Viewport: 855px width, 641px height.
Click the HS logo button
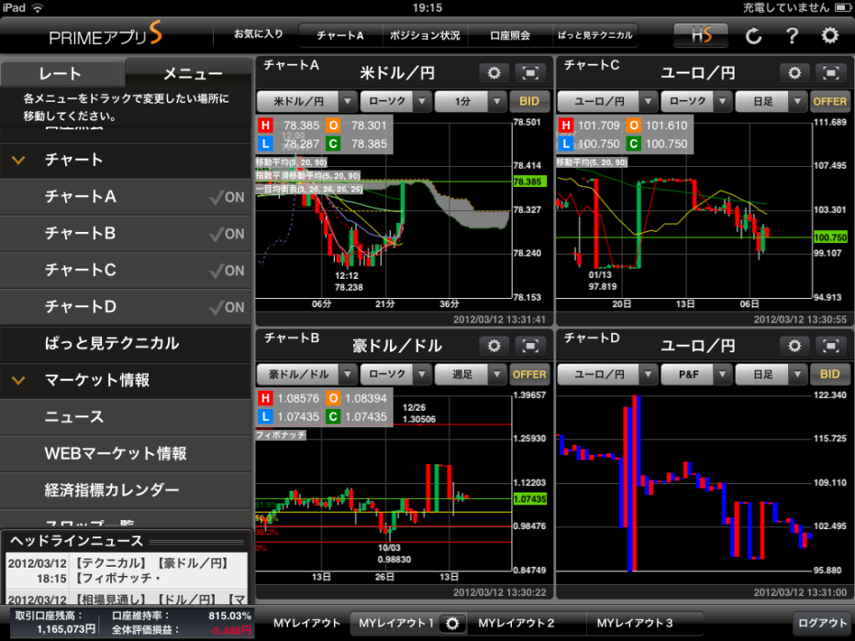coord(700,36)
